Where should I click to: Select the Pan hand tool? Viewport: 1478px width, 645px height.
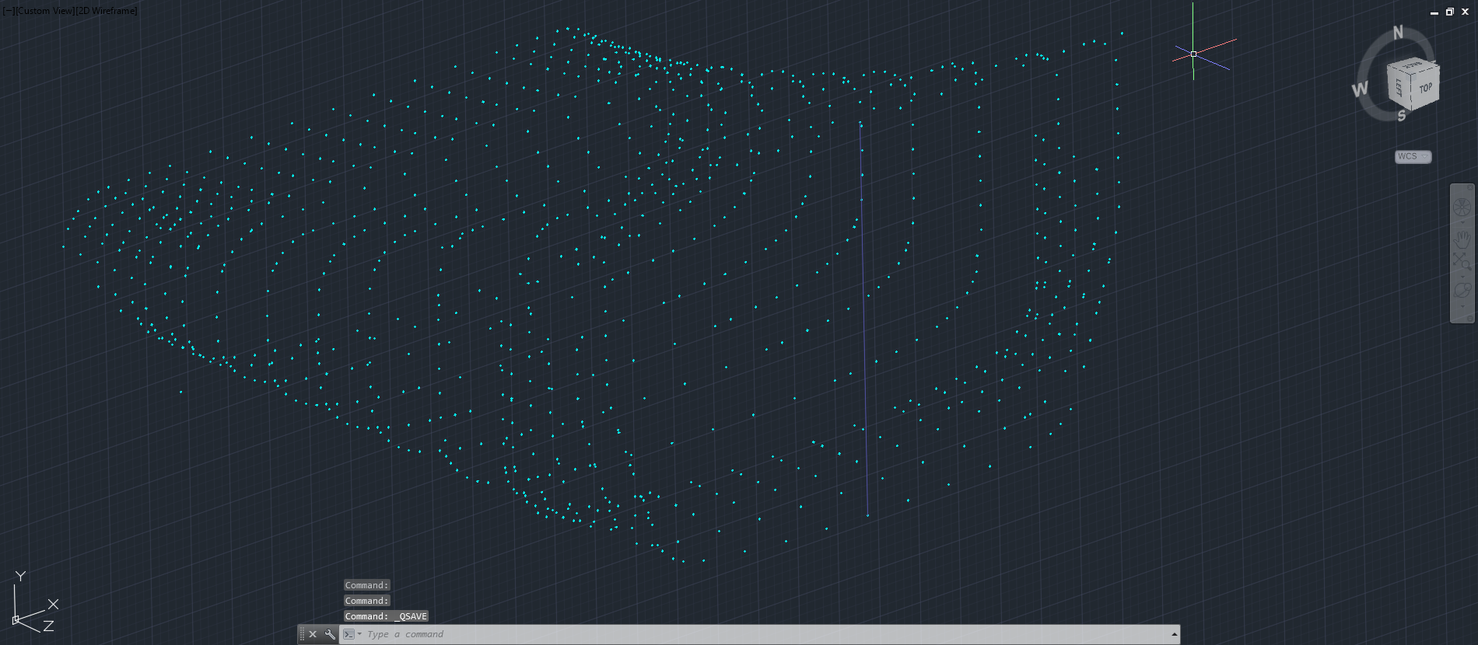pos(1462,239)
